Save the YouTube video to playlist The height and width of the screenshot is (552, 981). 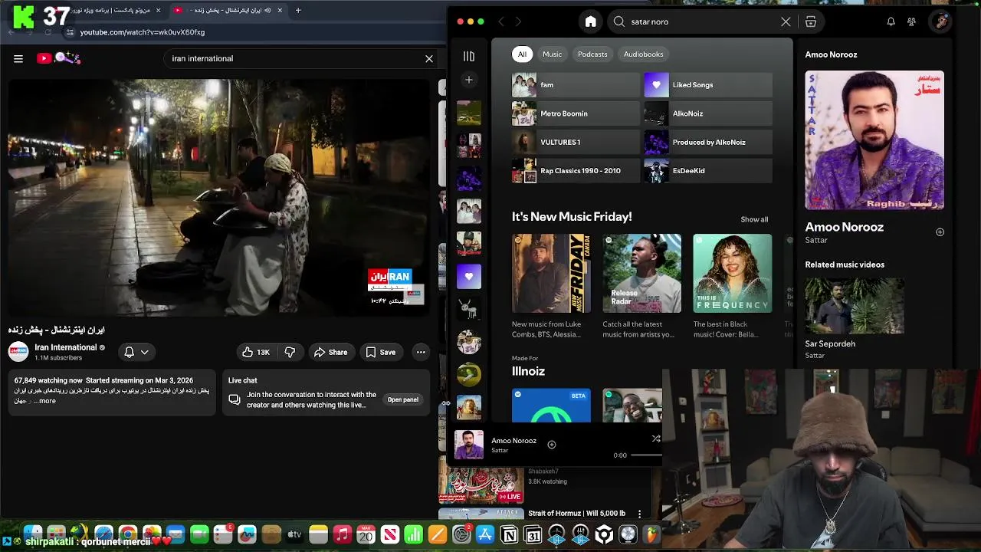point(380,352)
